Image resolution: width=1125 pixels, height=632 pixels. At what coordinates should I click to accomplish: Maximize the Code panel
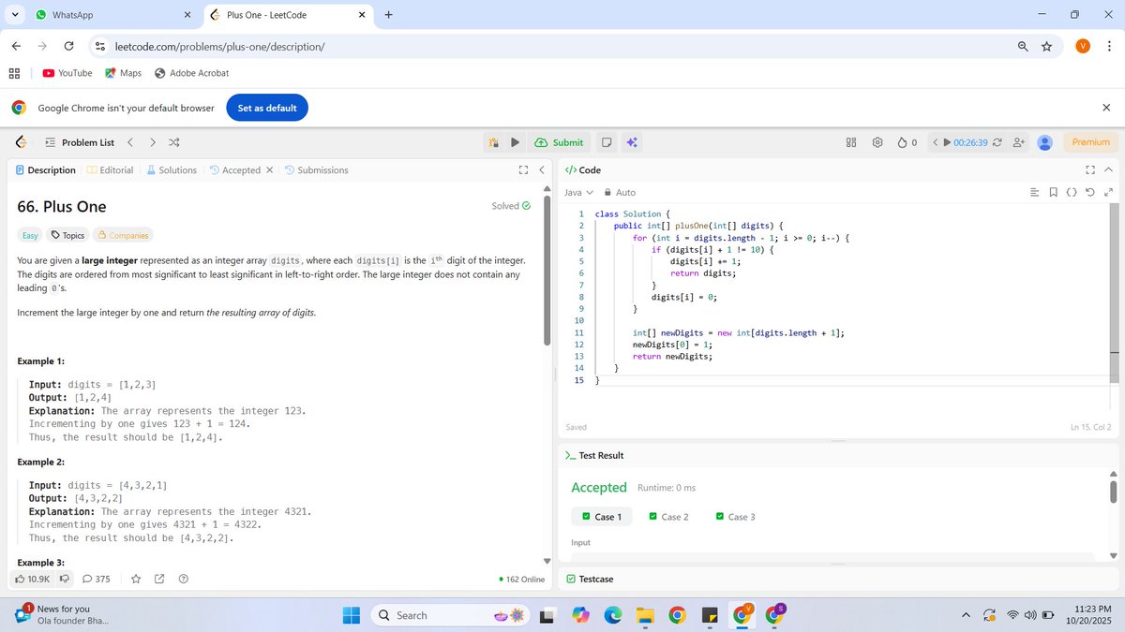[1090, 170]
